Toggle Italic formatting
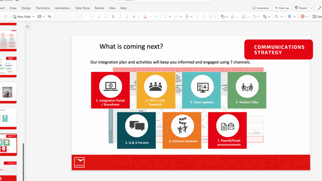 click(x=120, y=17)
